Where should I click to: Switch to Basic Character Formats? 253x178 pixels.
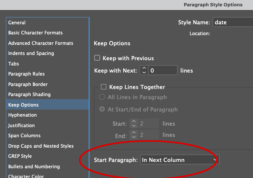pyautogui.click(x=35, y=33)
